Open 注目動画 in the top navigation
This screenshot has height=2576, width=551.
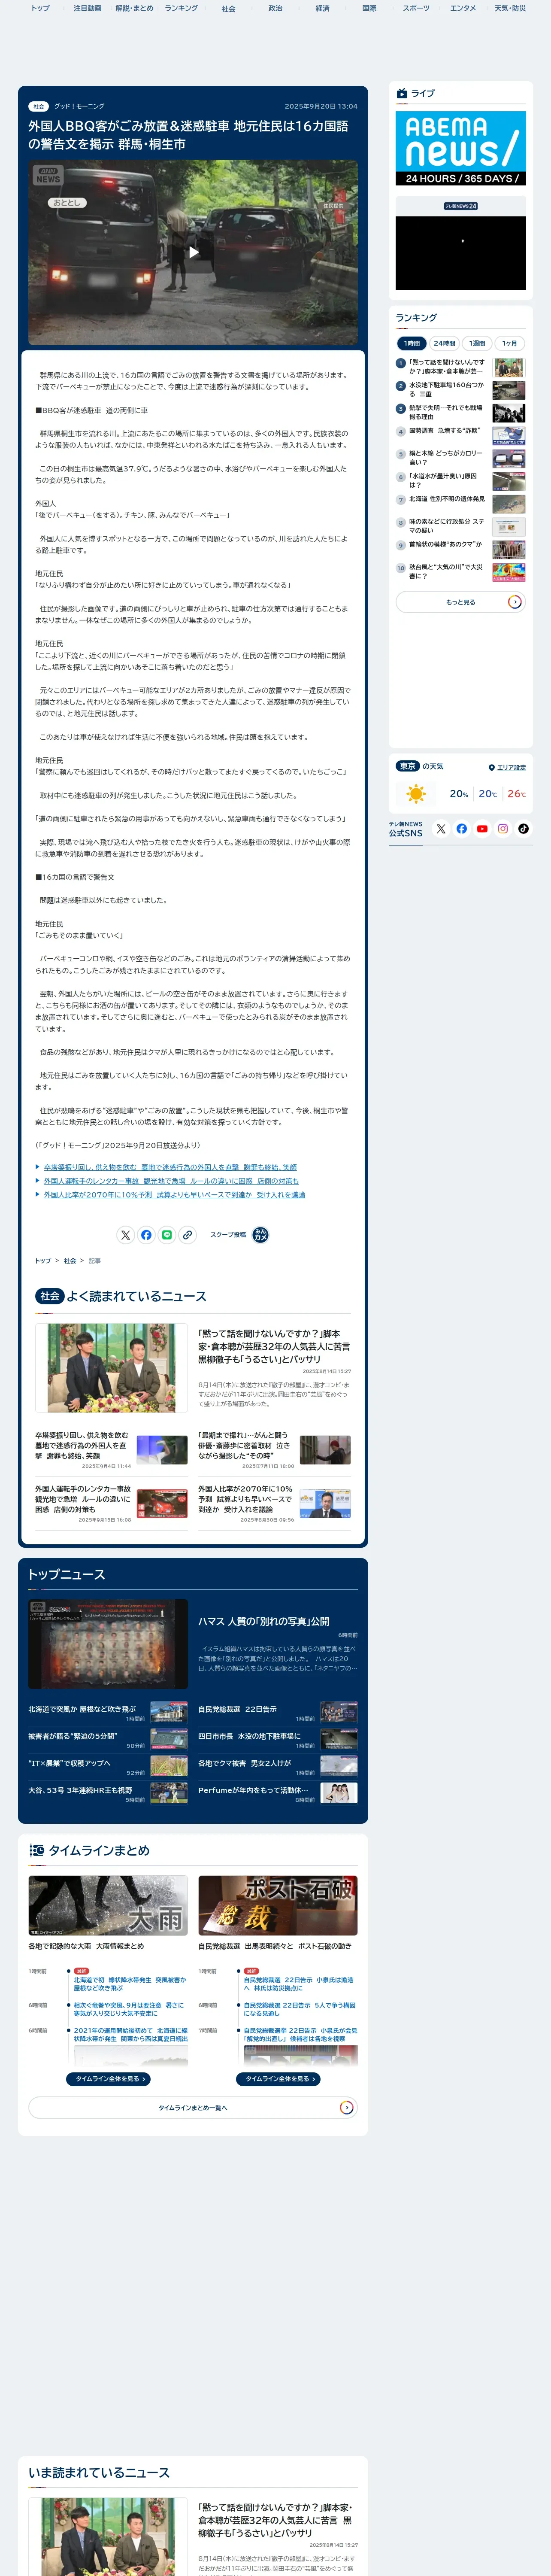point(87,8)
